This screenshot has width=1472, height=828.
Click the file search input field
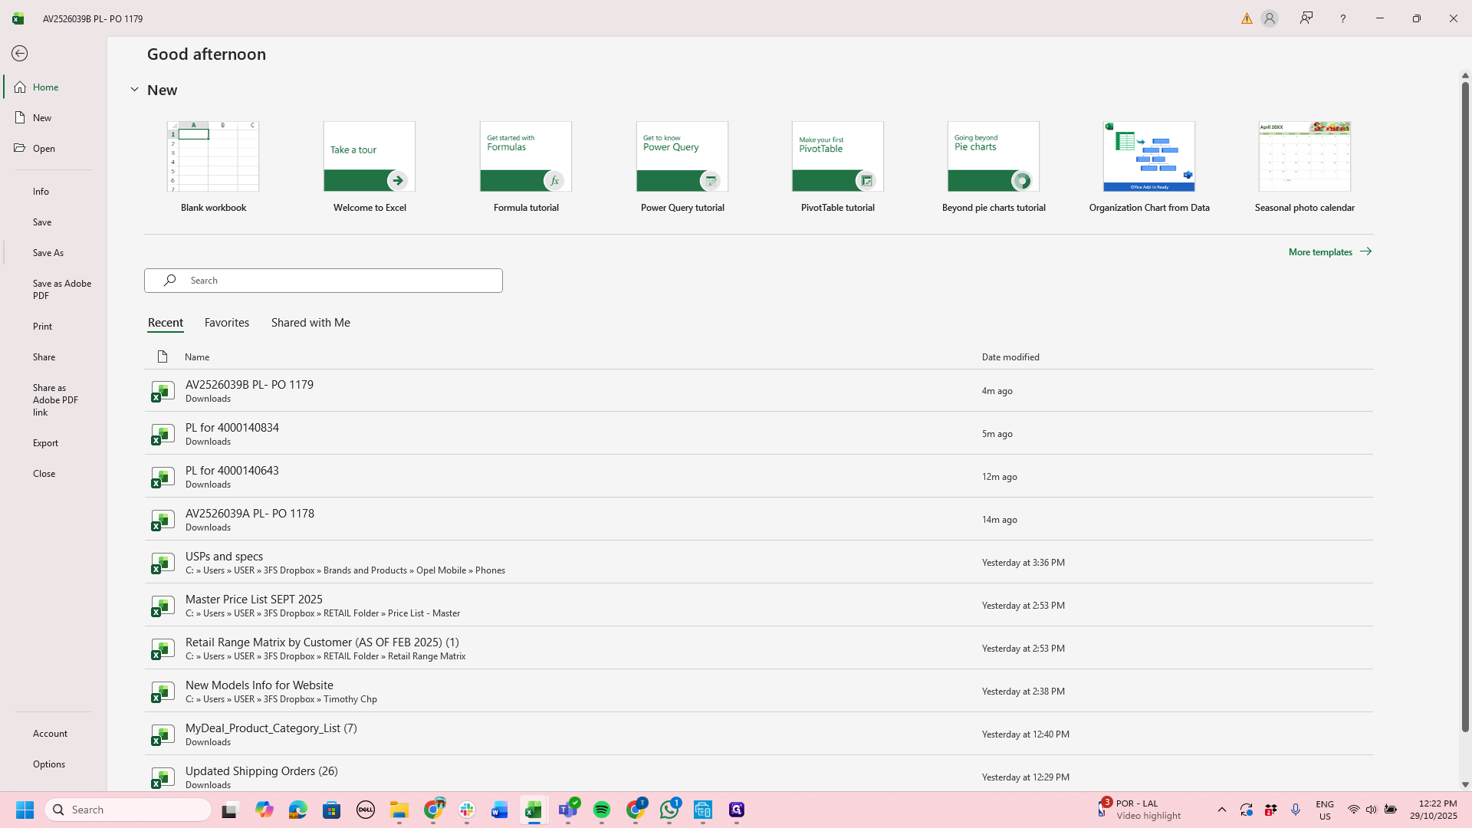[x=324, y=281]
